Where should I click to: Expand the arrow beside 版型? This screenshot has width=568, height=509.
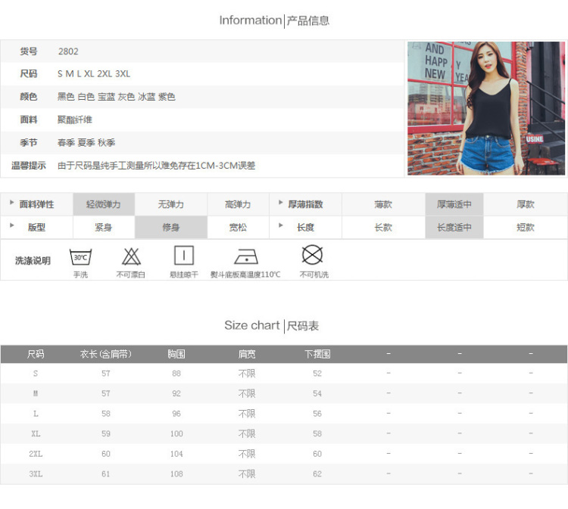(x=12, y=226)
